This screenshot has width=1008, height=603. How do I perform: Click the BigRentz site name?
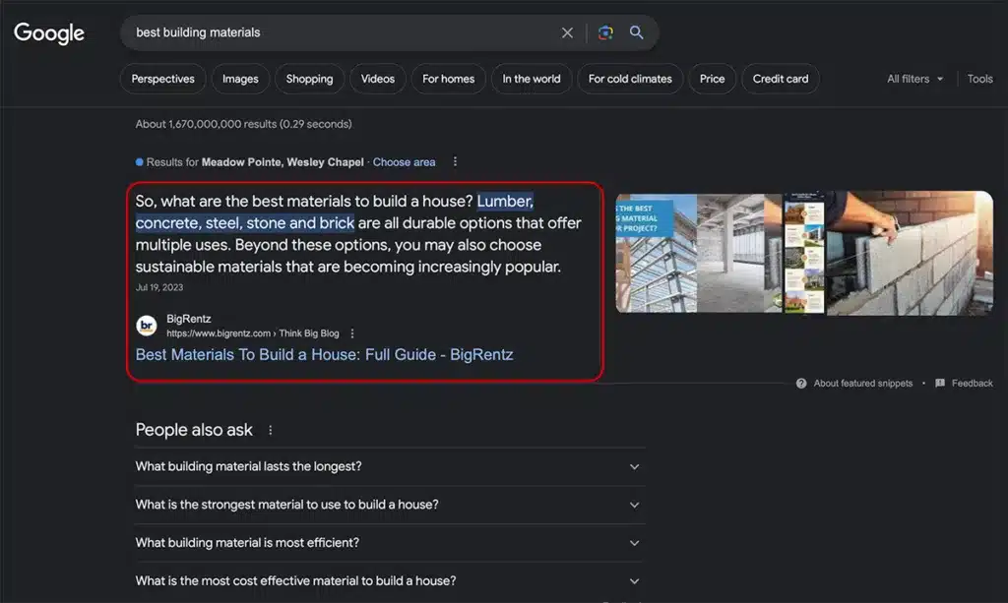tap(188, 319)
